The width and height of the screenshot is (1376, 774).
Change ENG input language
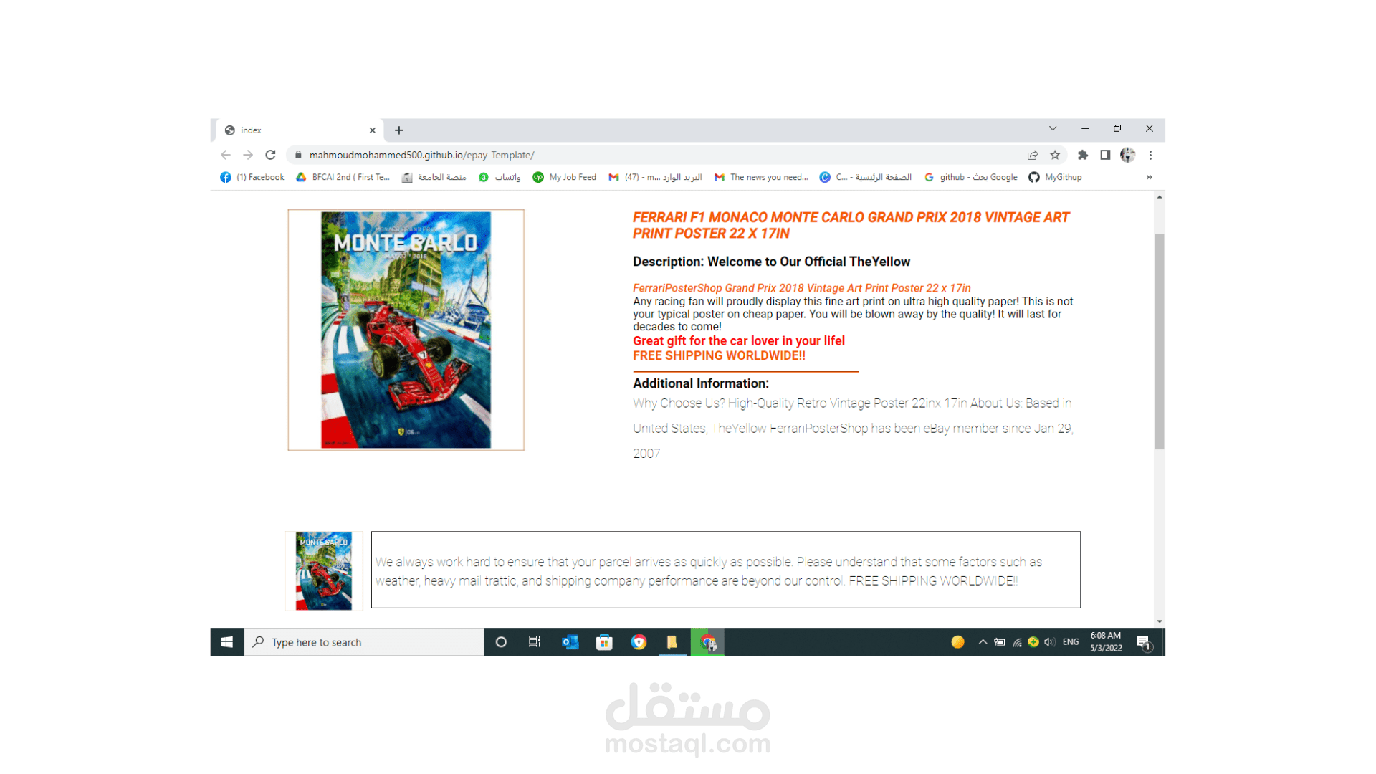click(x=1071, y=642)
